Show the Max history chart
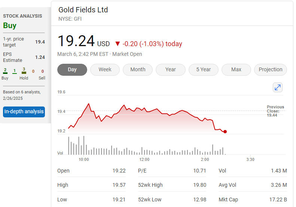The width and height of the screenshot is (296, 207). (x=236, y=70)
